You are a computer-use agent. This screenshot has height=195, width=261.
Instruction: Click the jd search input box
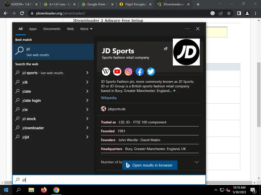point(109,180)
